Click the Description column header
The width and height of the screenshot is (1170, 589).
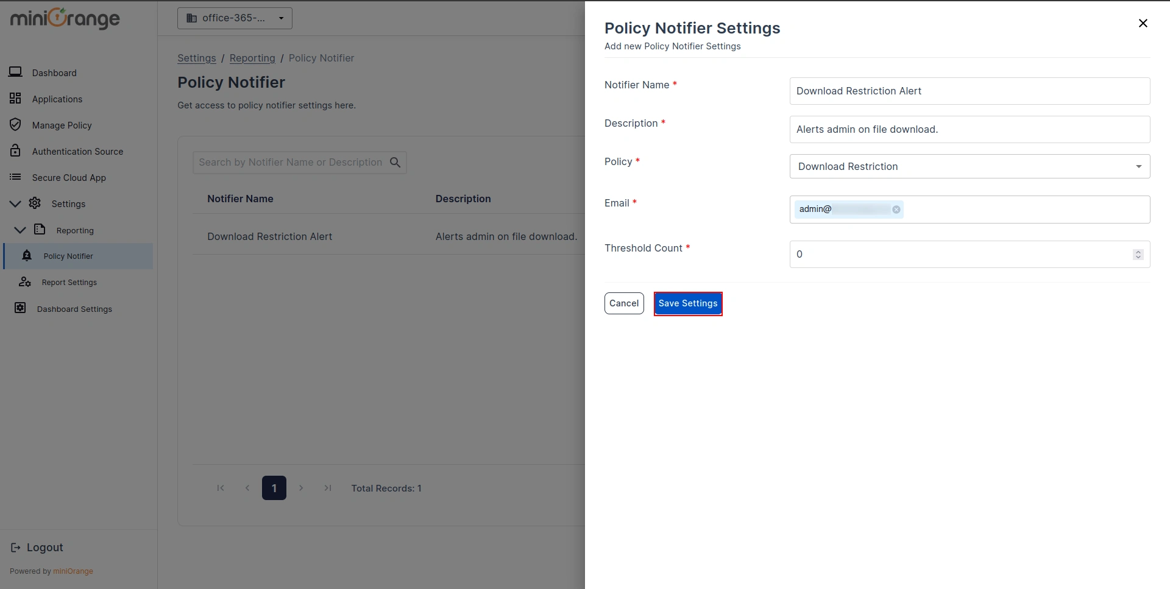(463, 199)
